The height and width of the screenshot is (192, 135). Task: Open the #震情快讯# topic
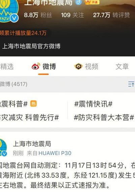pos(93,104)
